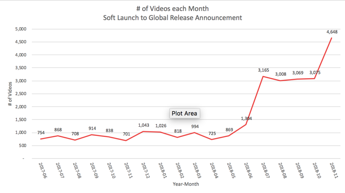The height and width of the screenshot is (193, 345).
Task: Click the chart title '# of Videos each Month'
Action: 172,8
